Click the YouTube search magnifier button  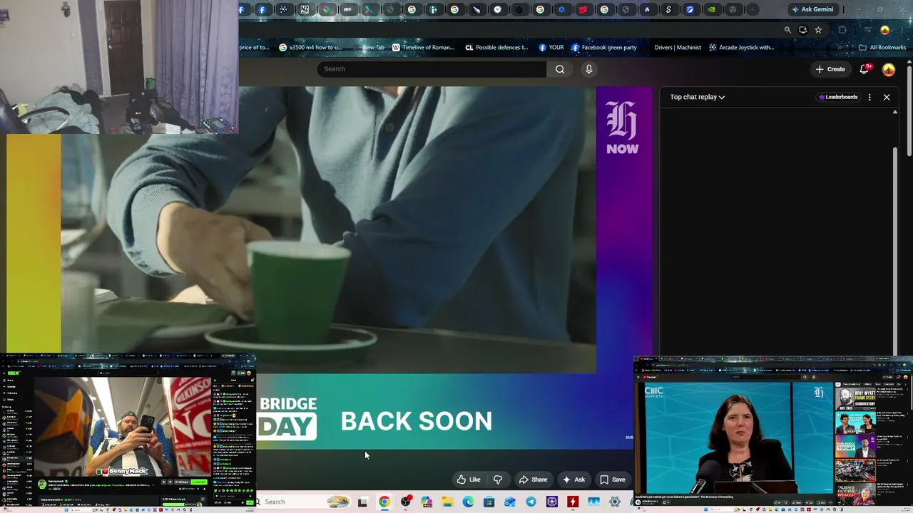click(x=560, y=69)
